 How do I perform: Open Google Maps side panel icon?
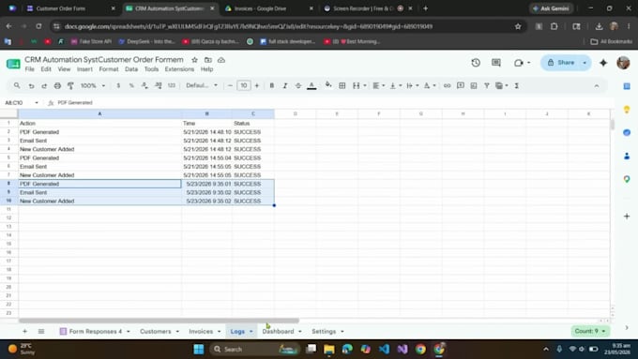tap(627, 179)
